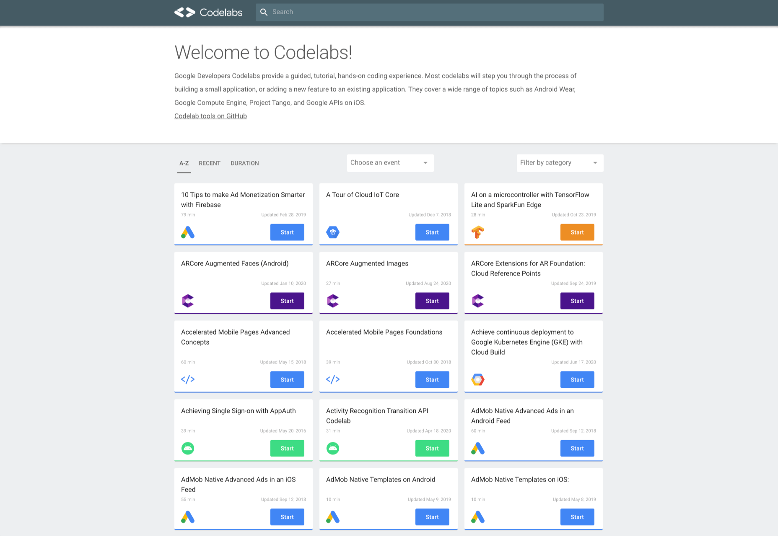Select the A-Z sort tab
Viewport: 778px width, 536px height.
184,163
